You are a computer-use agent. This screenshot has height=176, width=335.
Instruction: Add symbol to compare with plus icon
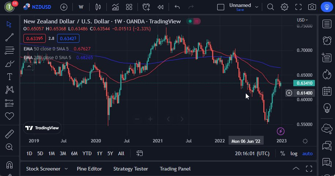64,7
